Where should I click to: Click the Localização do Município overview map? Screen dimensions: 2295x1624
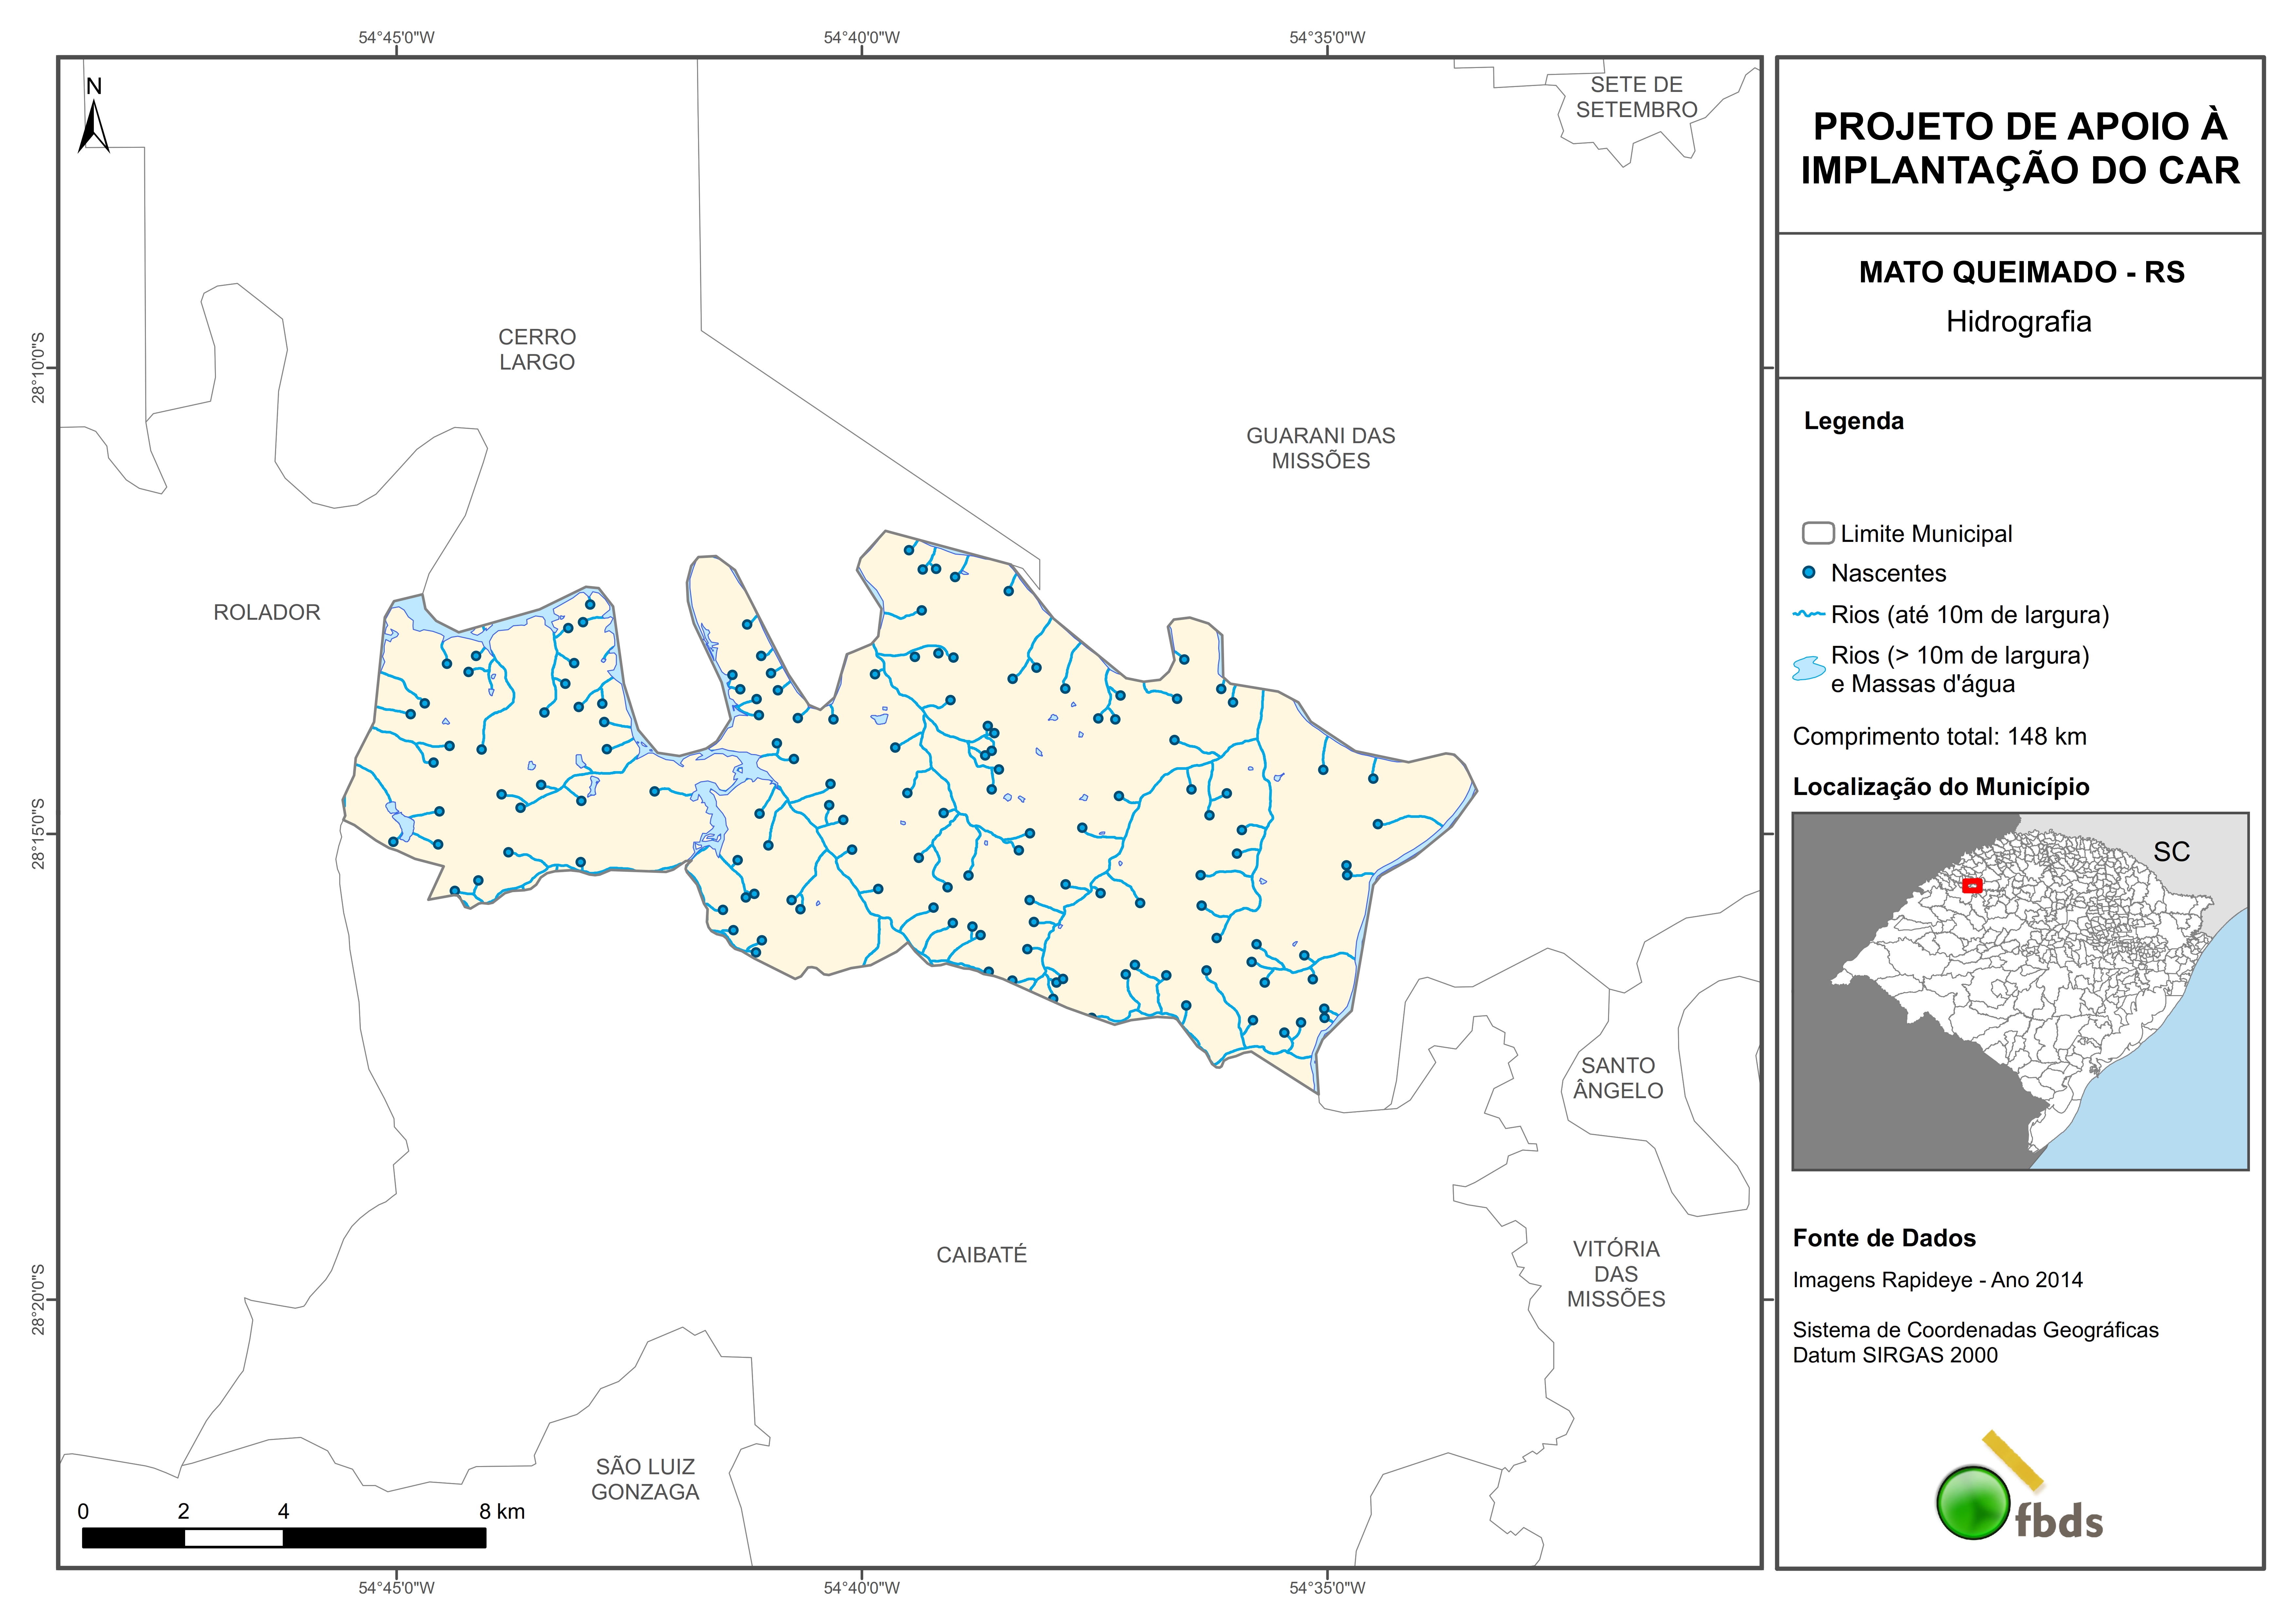point(2020,991)
